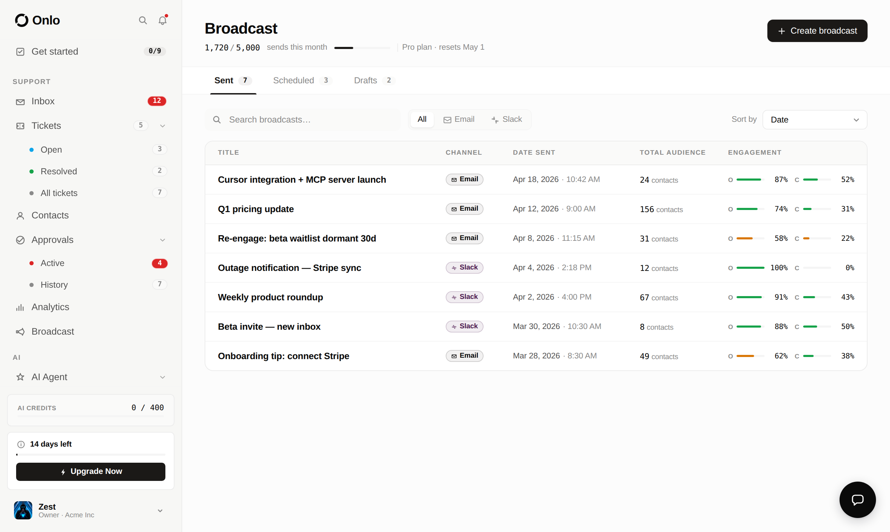Open Cursor integration + MCP server launch broadcast

(302, 180)
